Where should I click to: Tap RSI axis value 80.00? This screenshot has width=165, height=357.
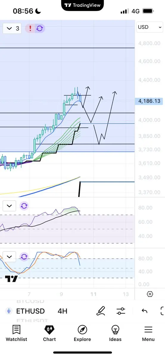(x=145, y=208)
